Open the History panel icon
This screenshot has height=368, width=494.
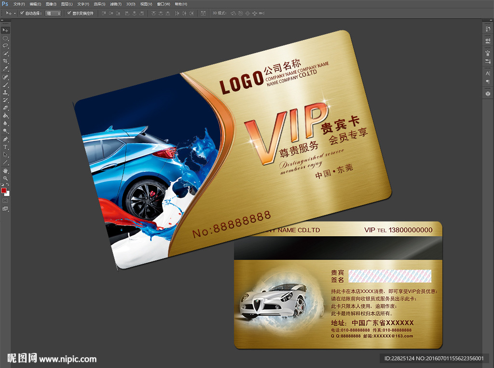point(488,29)
